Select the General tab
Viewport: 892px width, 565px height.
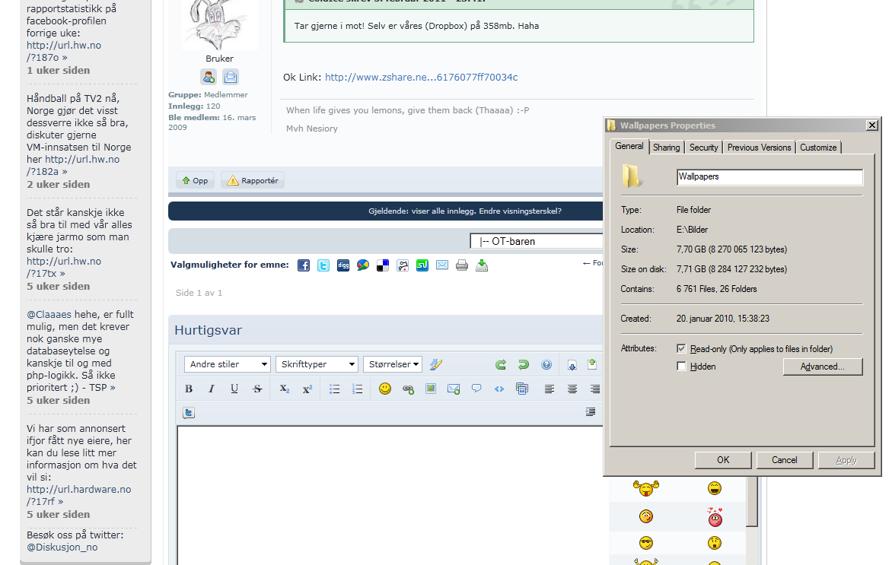tap(629, 146)
